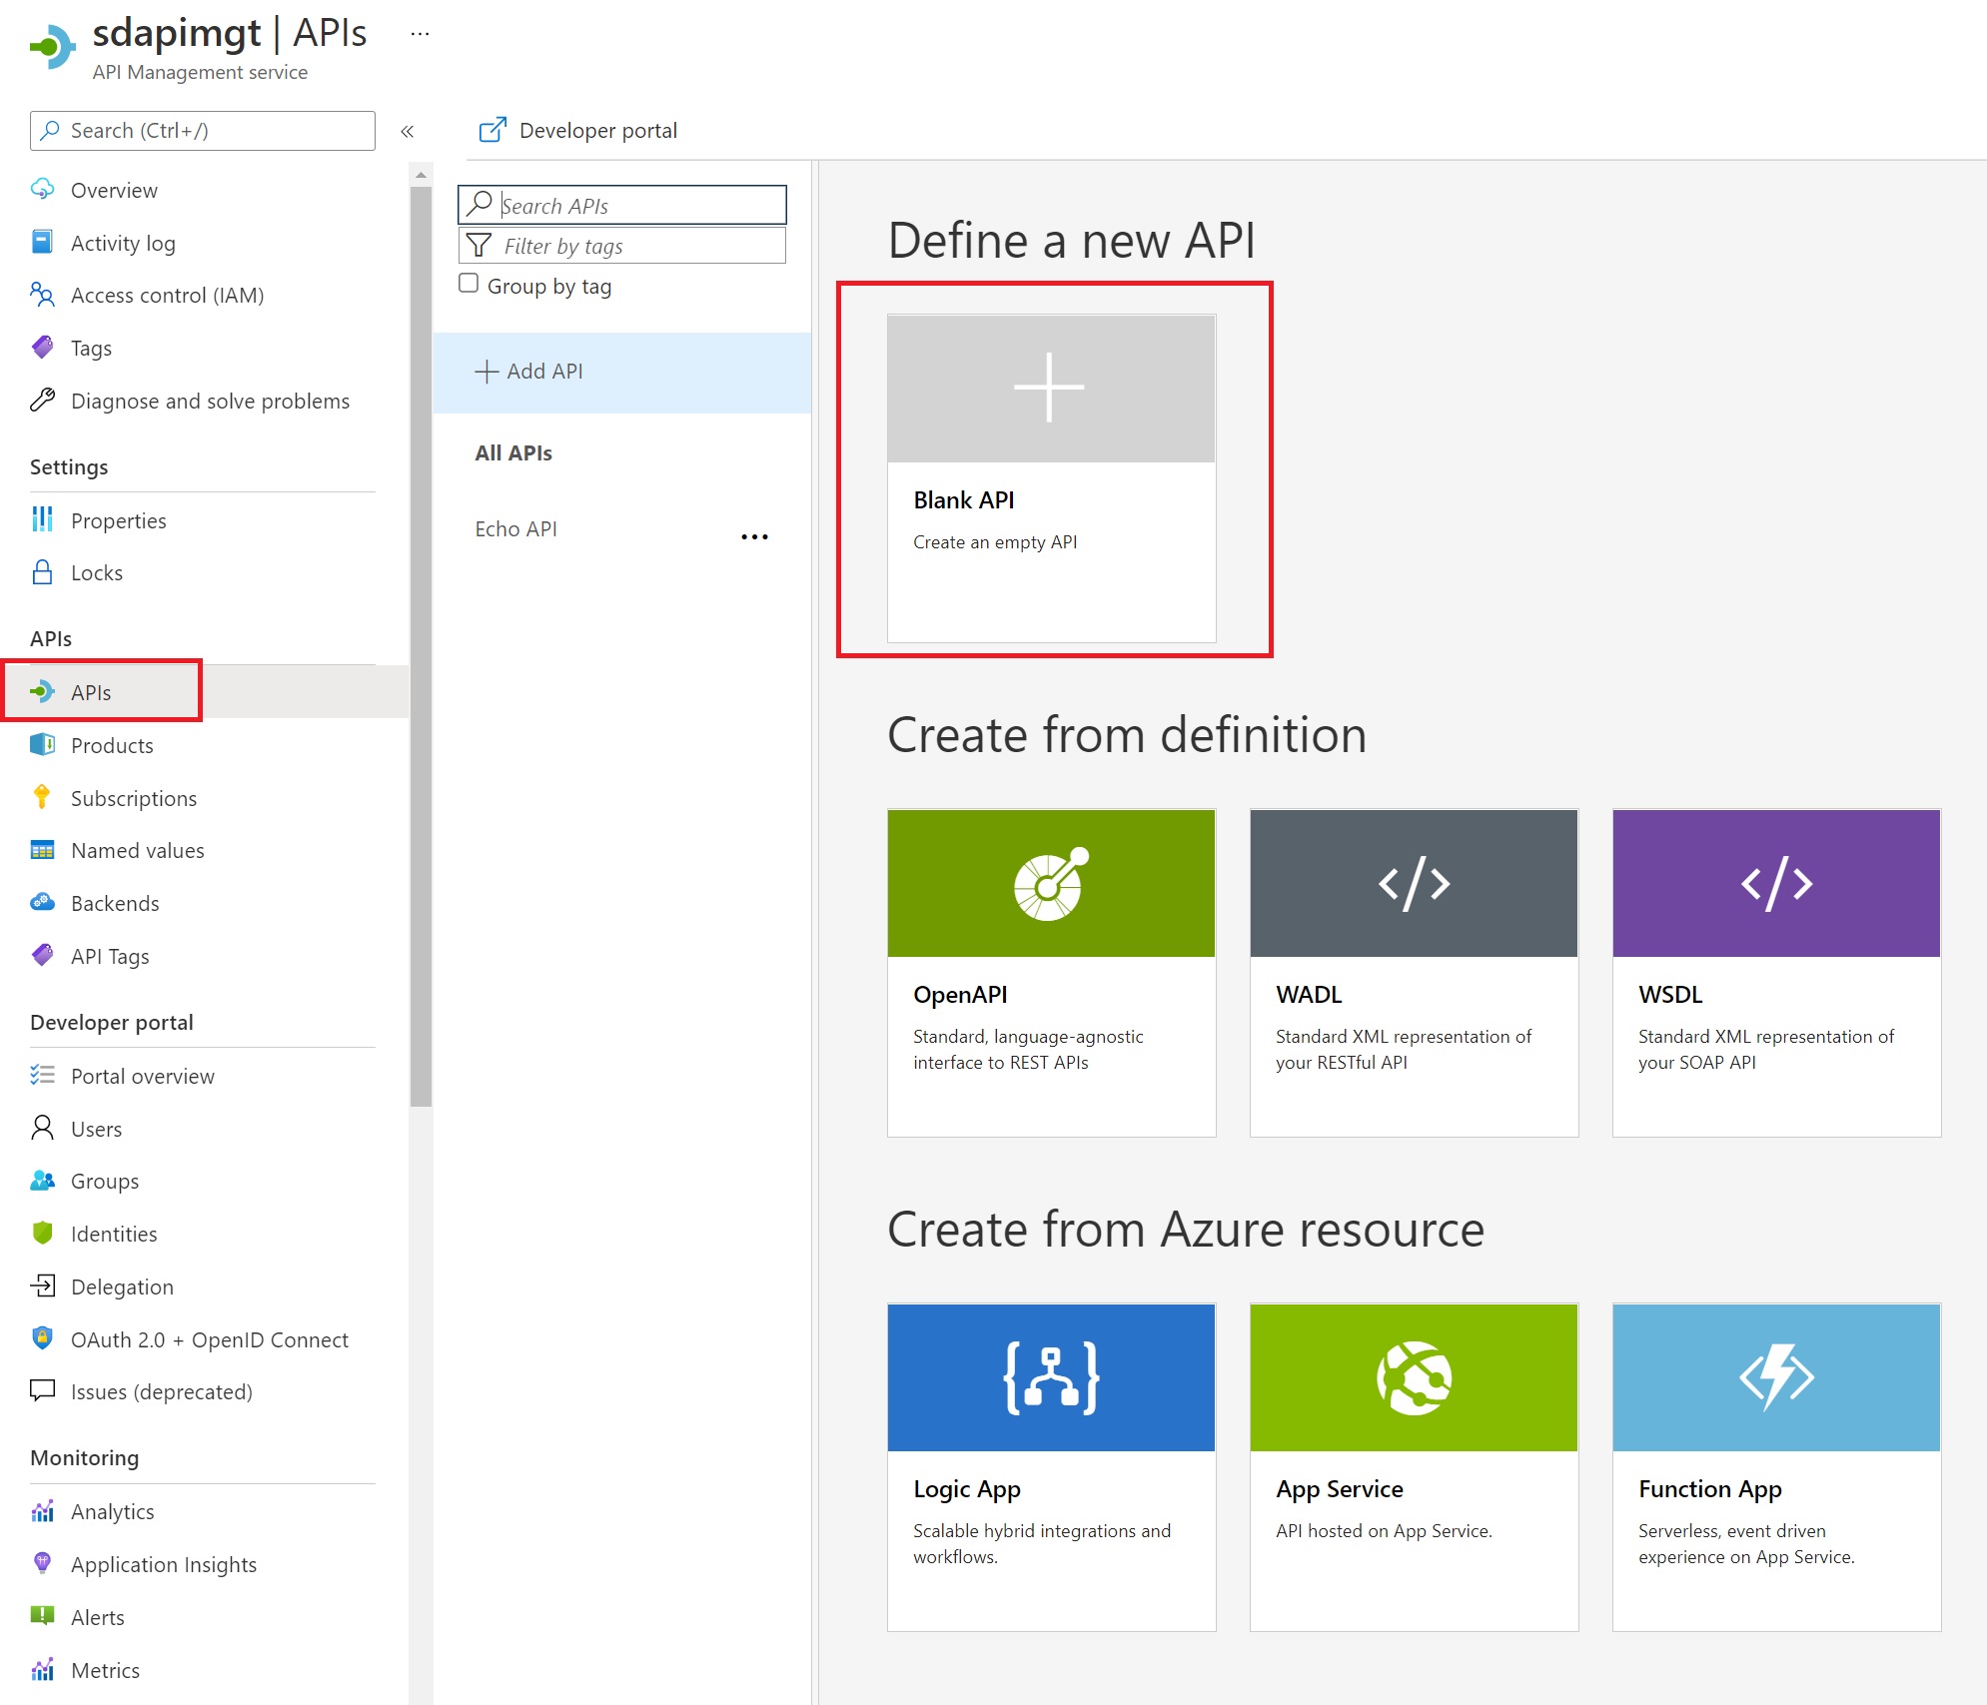The width and height of the screenshot is (1987, 1705).
Task: Enable the Group by tag checkbox
Action: pyautogui.click(x=469, y=284)
